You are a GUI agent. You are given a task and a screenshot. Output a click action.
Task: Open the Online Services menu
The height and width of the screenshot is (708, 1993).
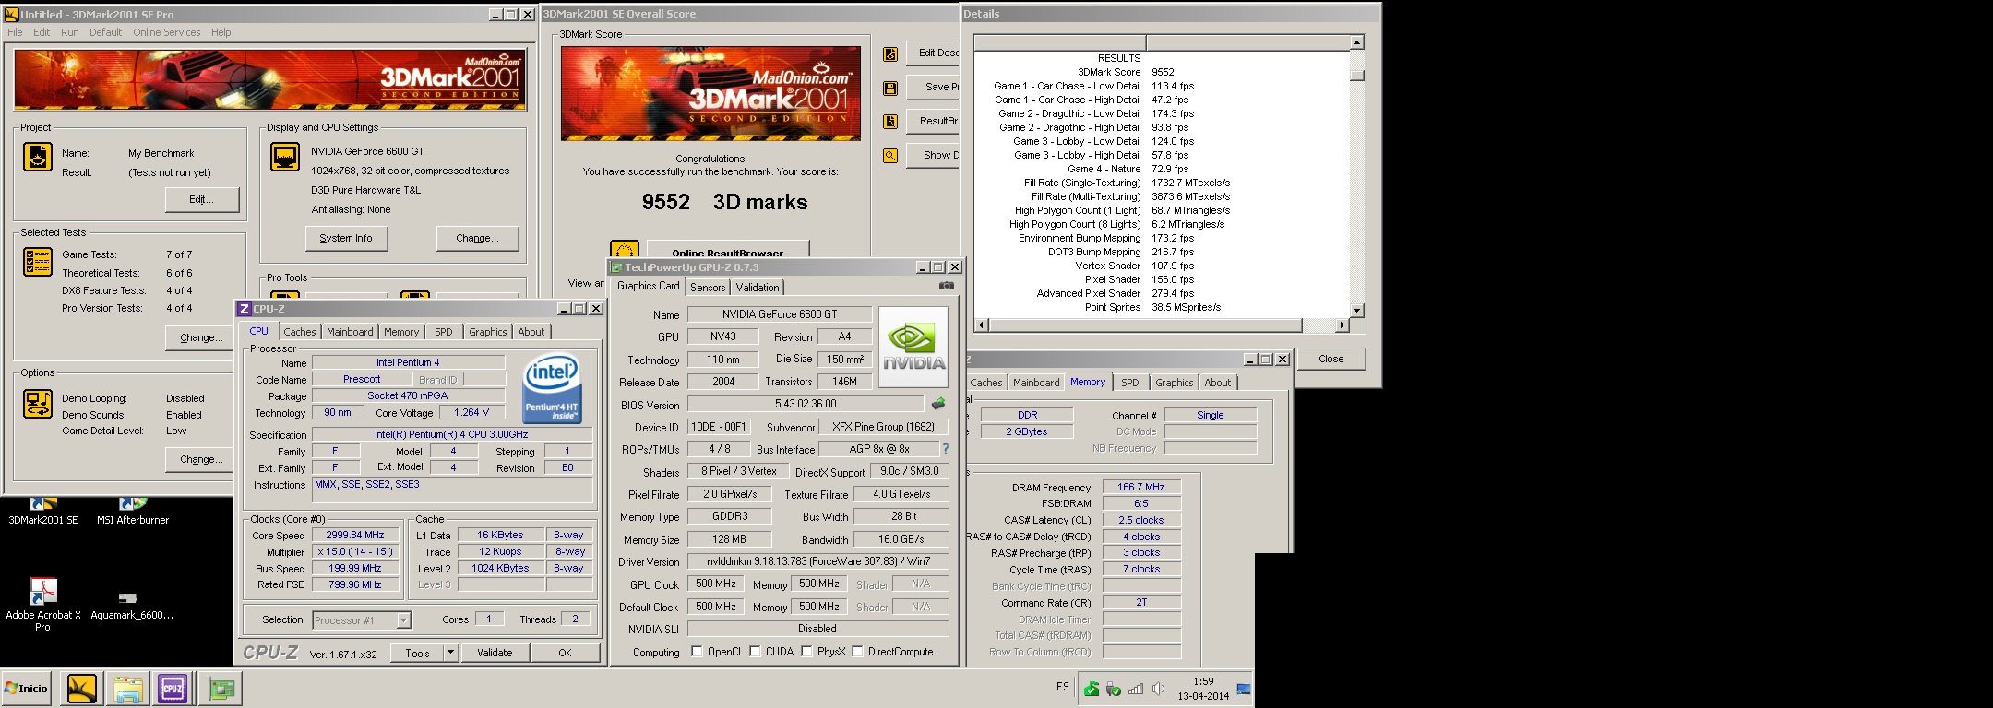pyautogui.click(x=166, y=32)
